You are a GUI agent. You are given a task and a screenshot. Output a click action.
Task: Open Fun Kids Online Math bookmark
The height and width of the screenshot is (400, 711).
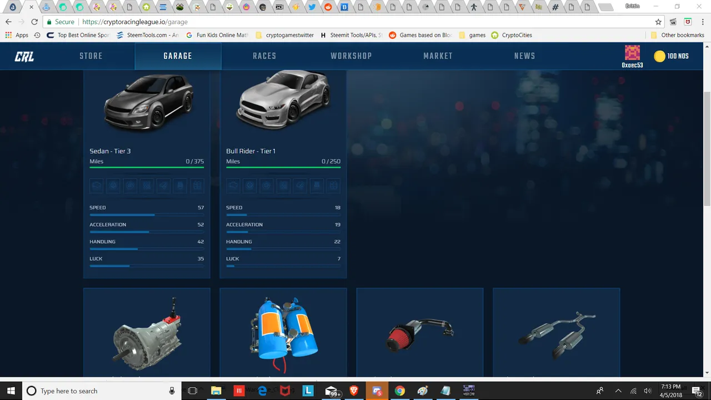(217, 35)
